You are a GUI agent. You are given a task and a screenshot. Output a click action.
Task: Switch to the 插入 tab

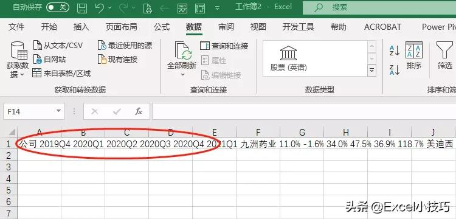click(81, 27)
